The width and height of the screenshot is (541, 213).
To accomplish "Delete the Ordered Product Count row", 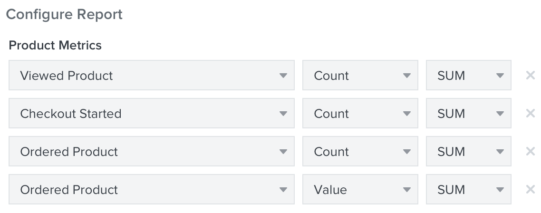I will pos(531,151).
